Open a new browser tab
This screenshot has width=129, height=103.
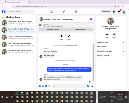(x=29, y=2)
